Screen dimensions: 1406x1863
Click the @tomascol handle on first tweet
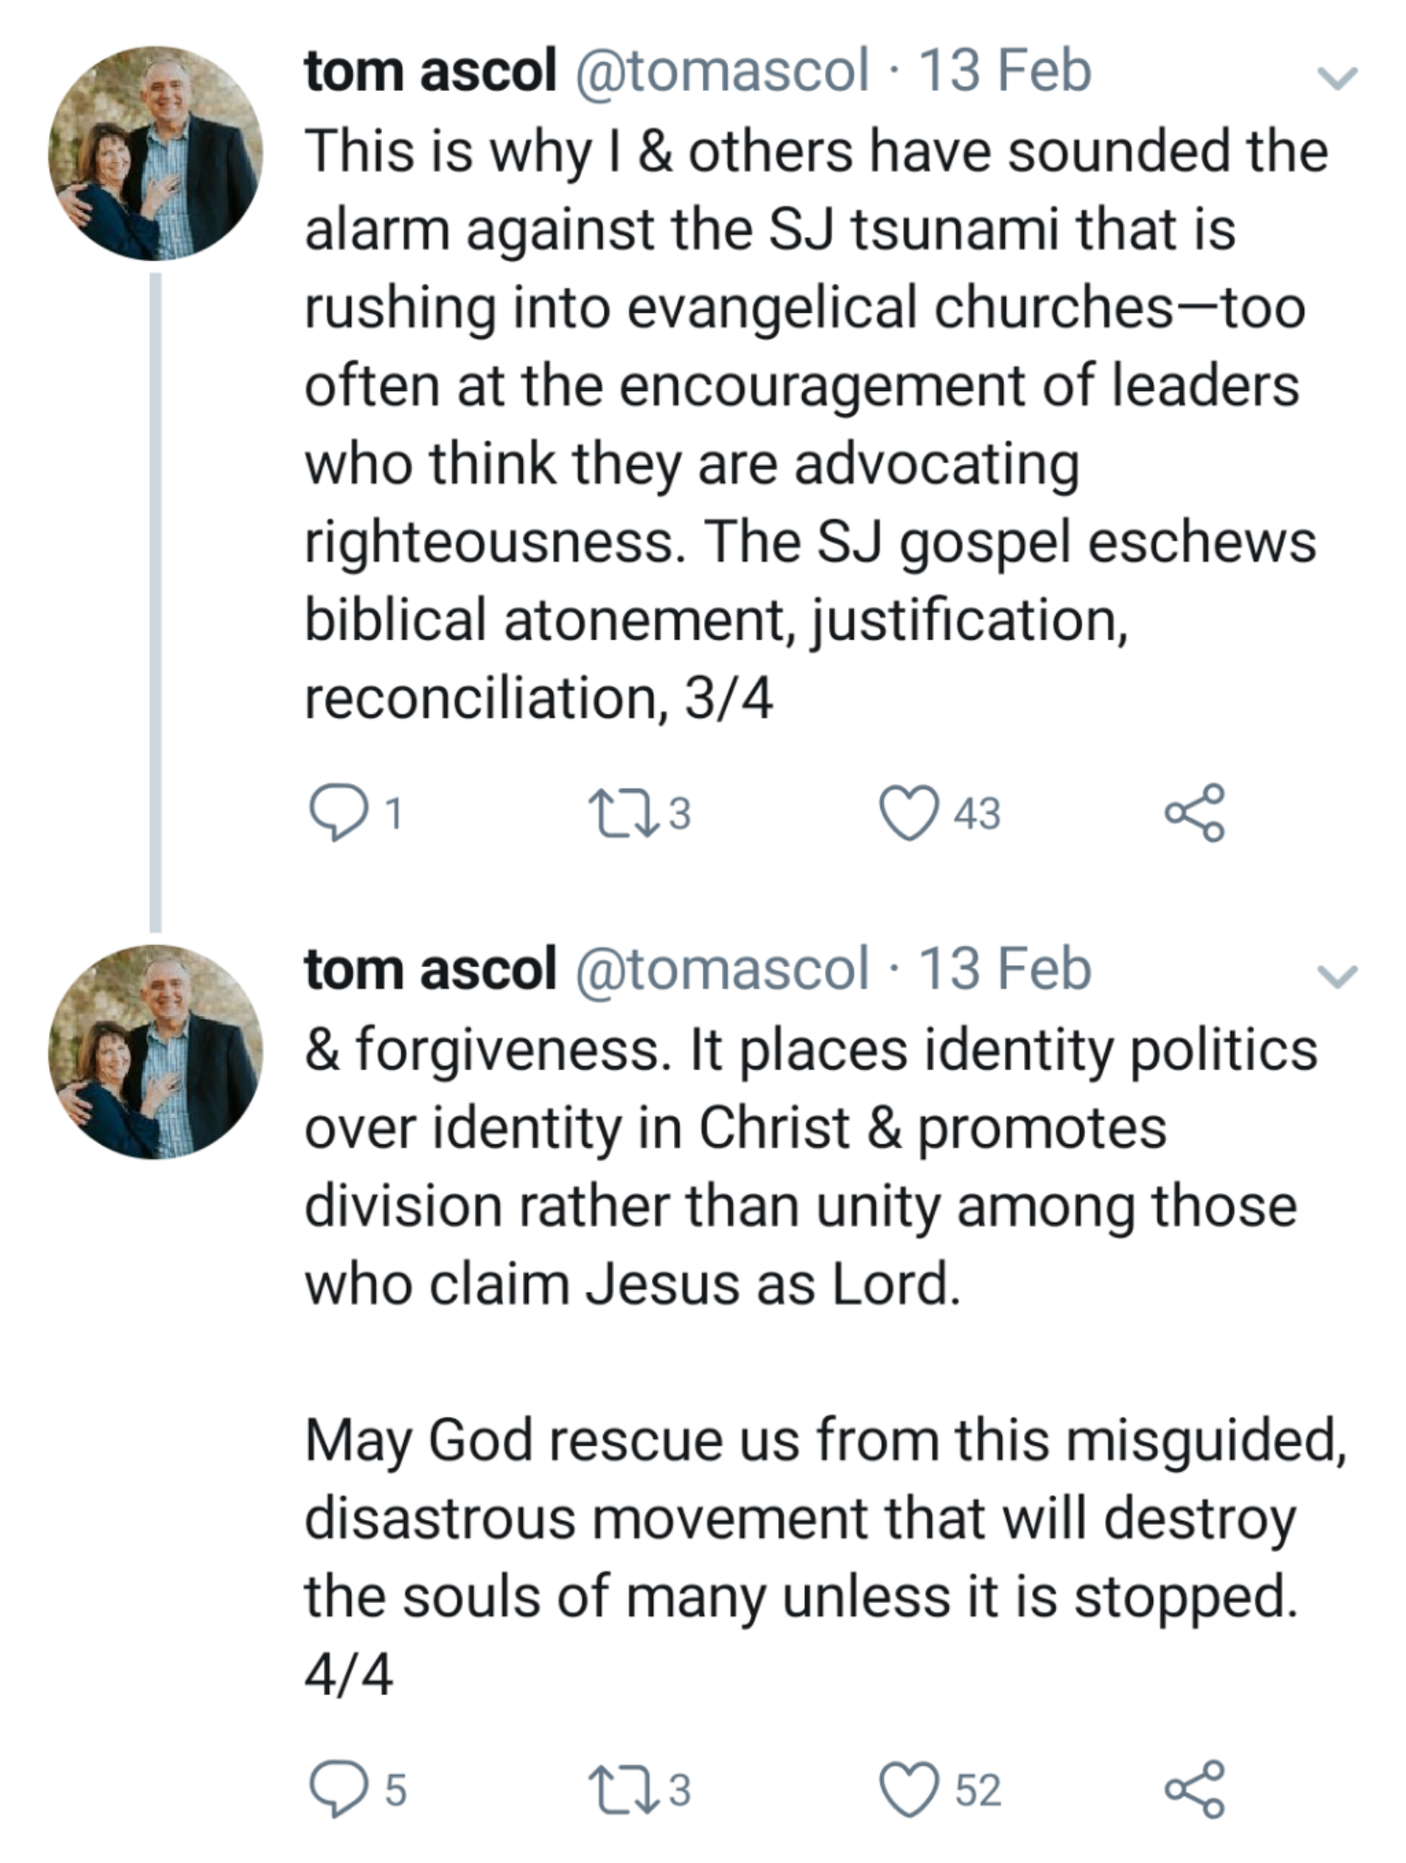(x=721, y=71)
